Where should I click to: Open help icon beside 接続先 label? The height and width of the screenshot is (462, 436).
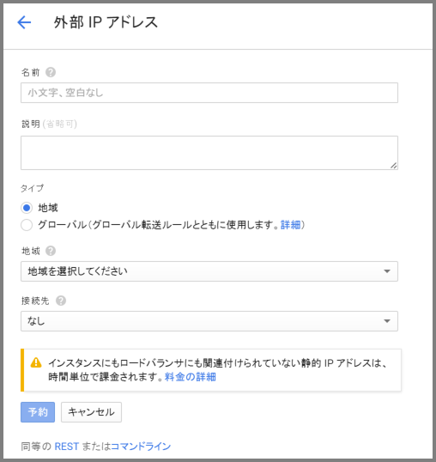(61, 301)
